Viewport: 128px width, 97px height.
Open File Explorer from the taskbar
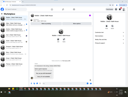click(x=9, y=89)
